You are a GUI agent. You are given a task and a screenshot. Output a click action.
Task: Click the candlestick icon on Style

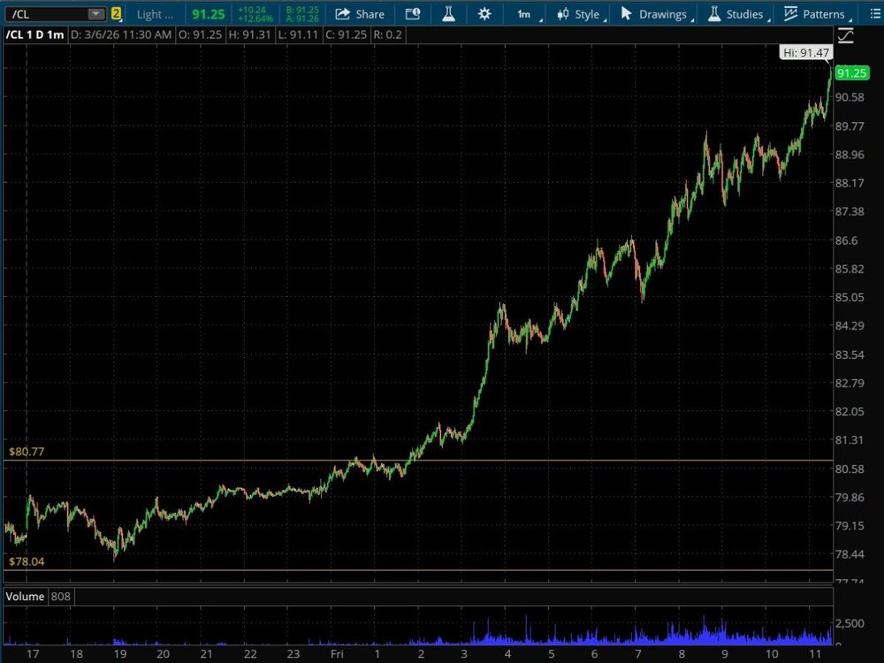[x=562, y=14]
